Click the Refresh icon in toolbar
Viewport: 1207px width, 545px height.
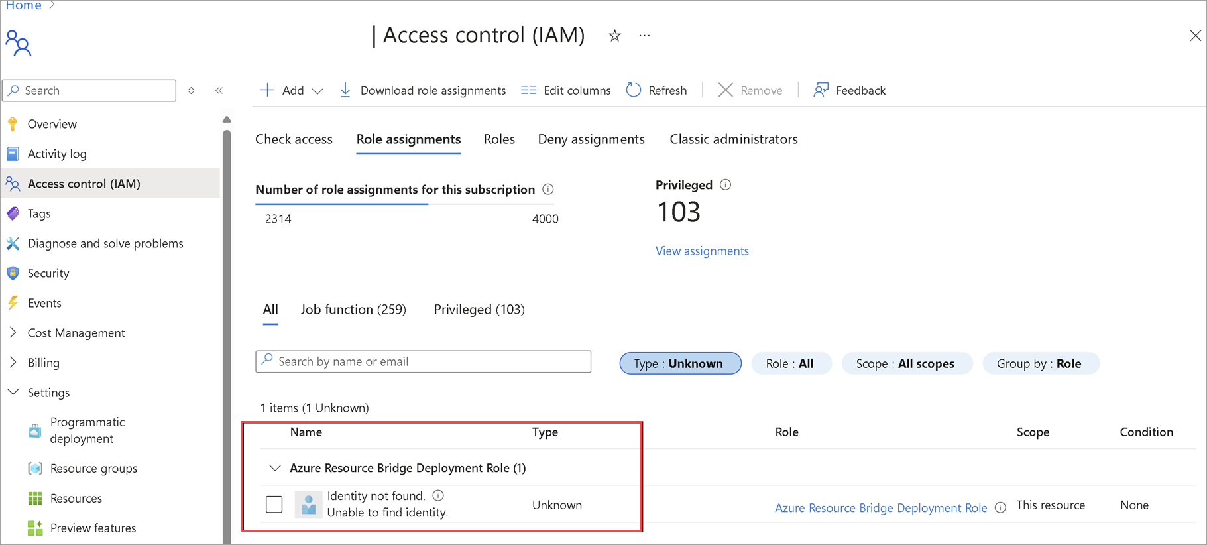coord(634,90)
